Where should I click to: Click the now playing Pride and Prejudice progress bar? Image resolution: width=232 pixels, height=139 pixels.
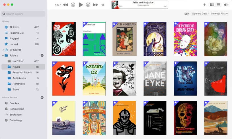[x=143, y=8]
